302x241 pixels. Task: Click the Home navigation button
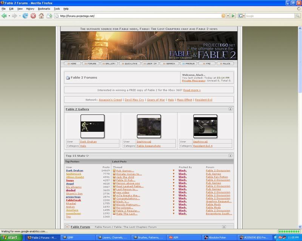pos(72,64)
